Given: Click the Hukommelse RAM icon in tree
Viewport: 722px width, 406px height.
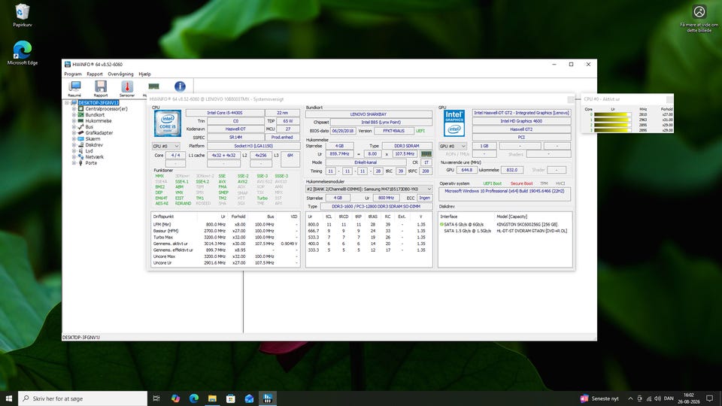Looking at the screenshot, I should point(80,120).
